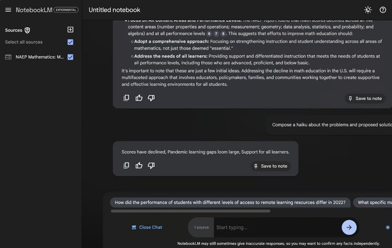This screenshot has height=248, width=392.
Task: Give a thumbs up to the haiku response
Action: (139, 165)
